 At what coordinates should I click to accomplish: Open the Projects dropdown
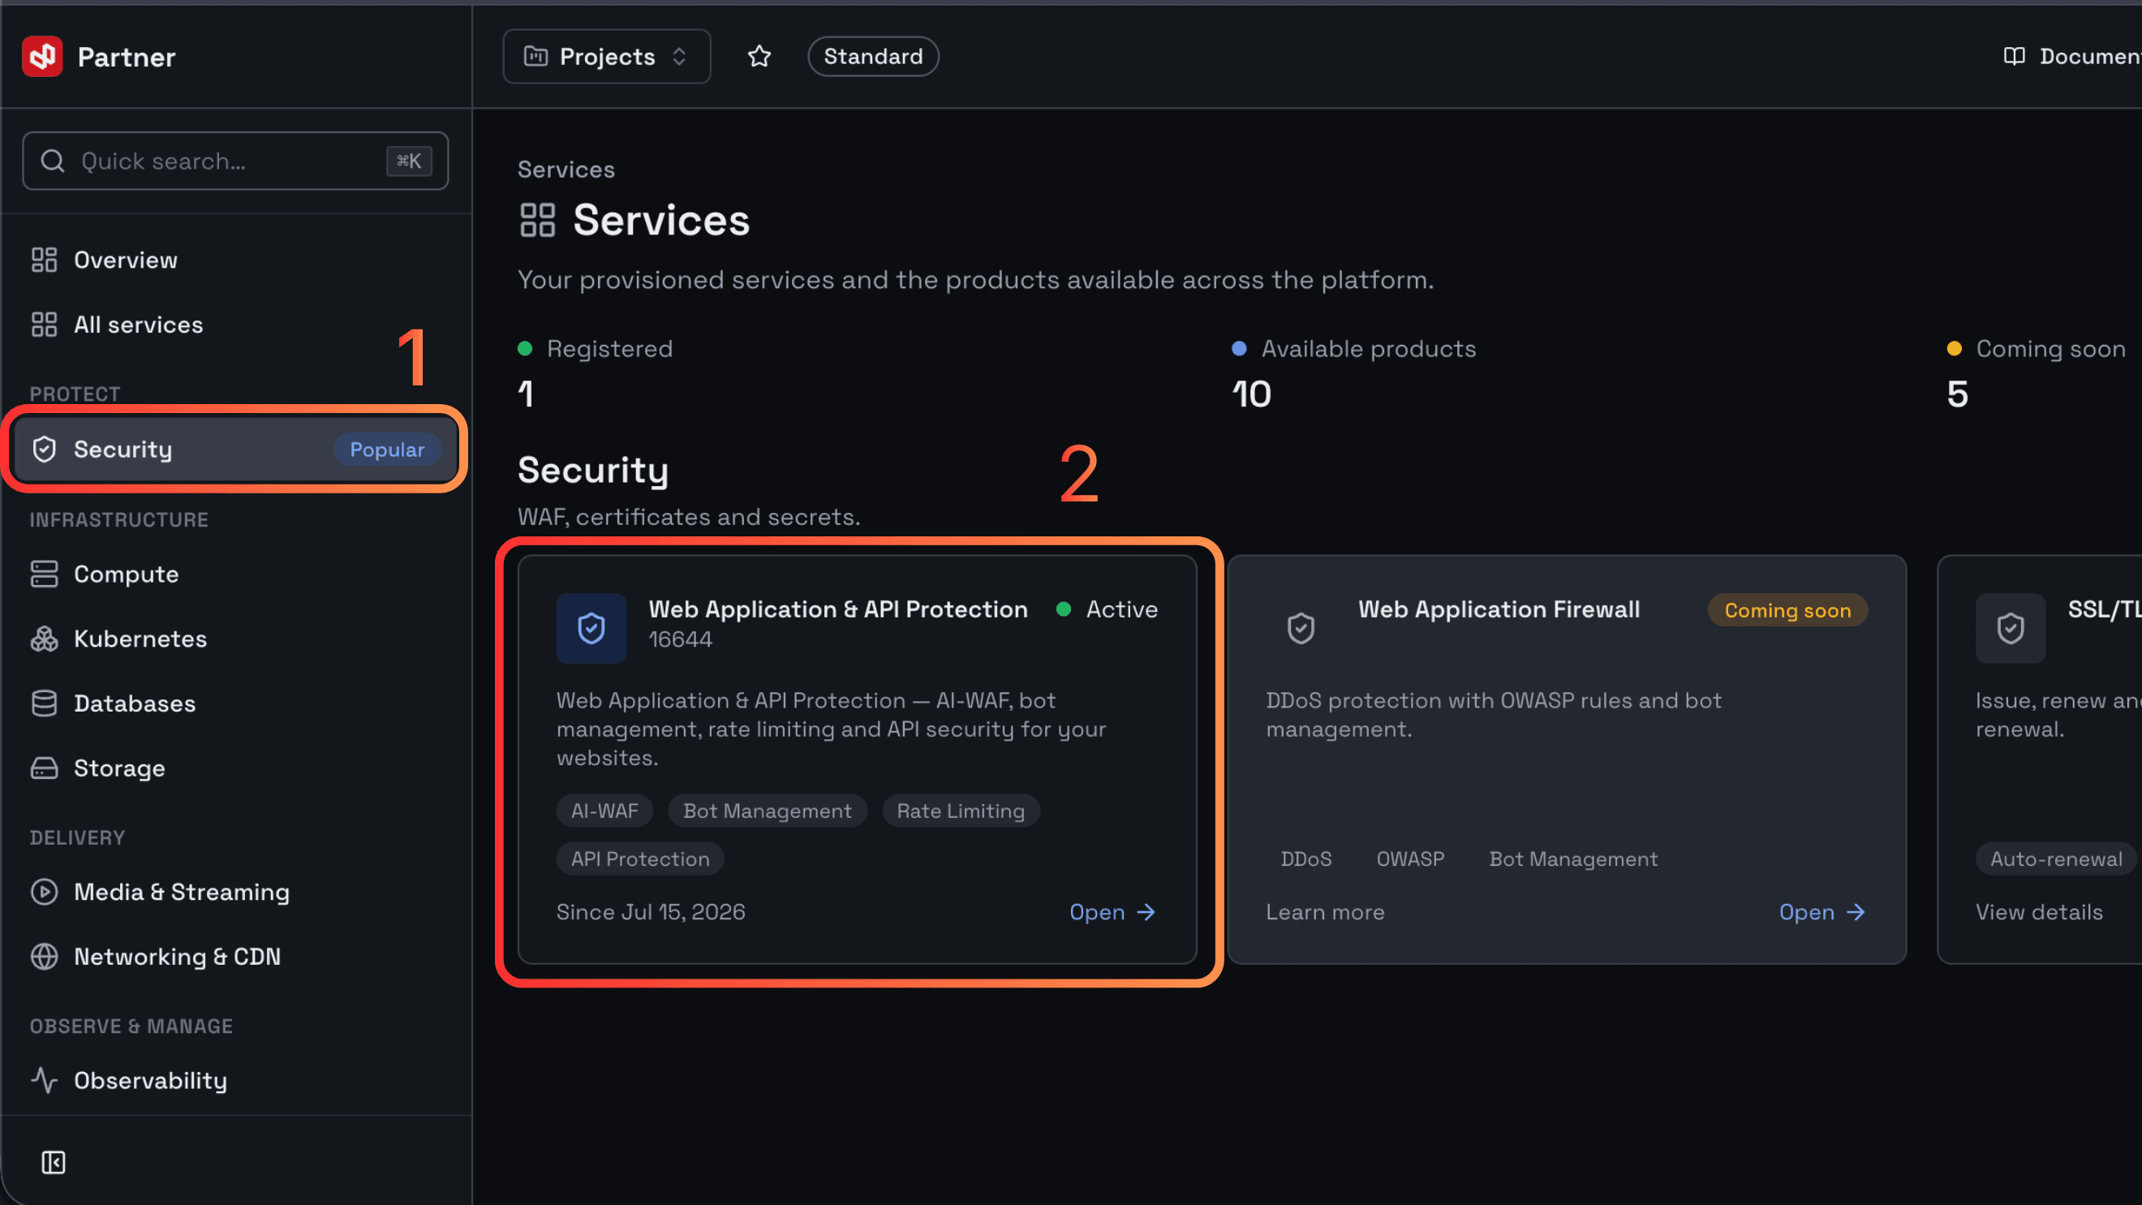[606, 57]
